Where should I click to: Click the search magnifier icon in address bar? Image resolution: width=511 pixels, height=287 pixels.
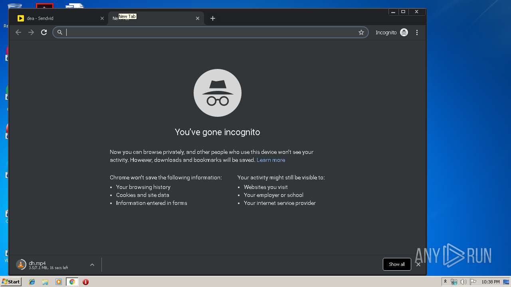coord(60,32)
